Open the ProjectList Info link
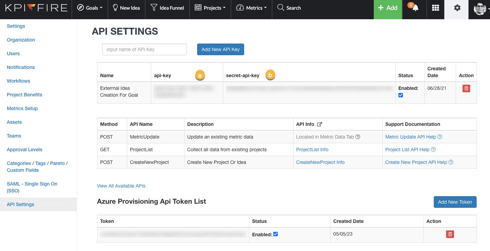Viewport: 490px width, 251px height. click(312, 150)
